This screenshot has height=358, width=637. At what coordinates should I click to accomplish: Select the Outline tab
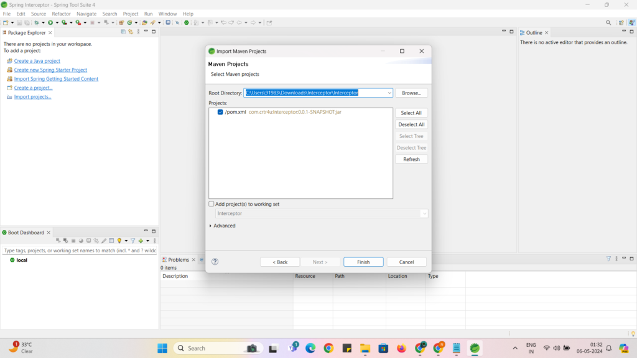pos(534,32)
